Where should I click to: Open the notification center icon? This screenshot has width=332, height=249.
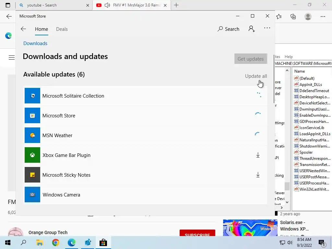[x=322, y=243]
